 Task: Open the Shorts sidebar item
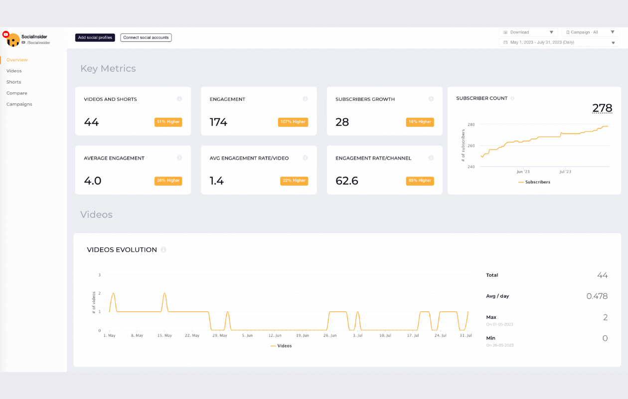click(x=14, y=82)
